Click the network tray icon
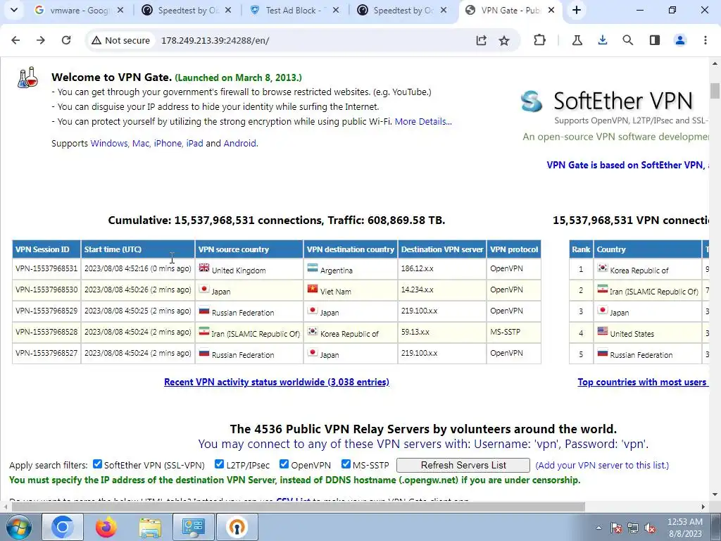 pos(633,528)
